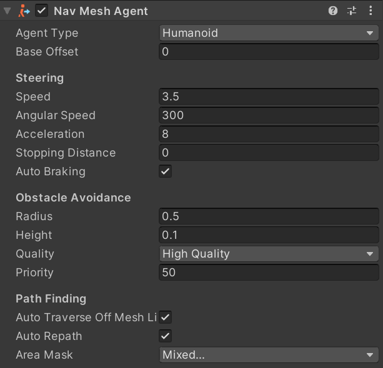Click the Height value field
Screen dimensions: 383x368
269,235
